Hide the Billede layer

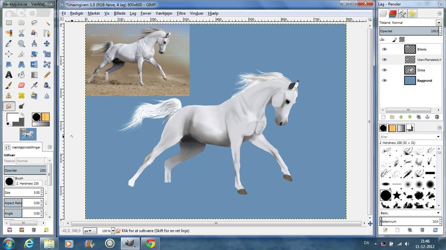[x=384, y=49]
